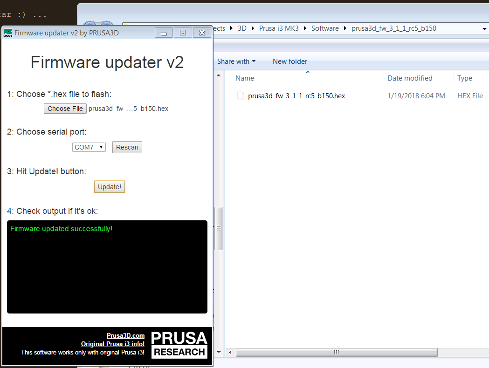Sort files by Date modified column
Viewport: 489px width, 368px height.
pos(410,78)
